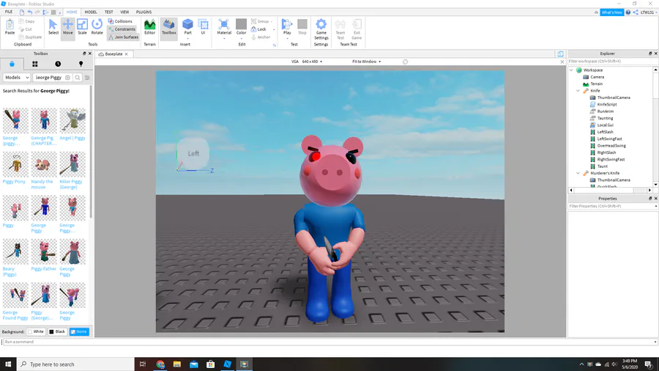Select the Piggy Pony model thumbnail
Viewport: 659px width, 371px height.
click(15, 164)
